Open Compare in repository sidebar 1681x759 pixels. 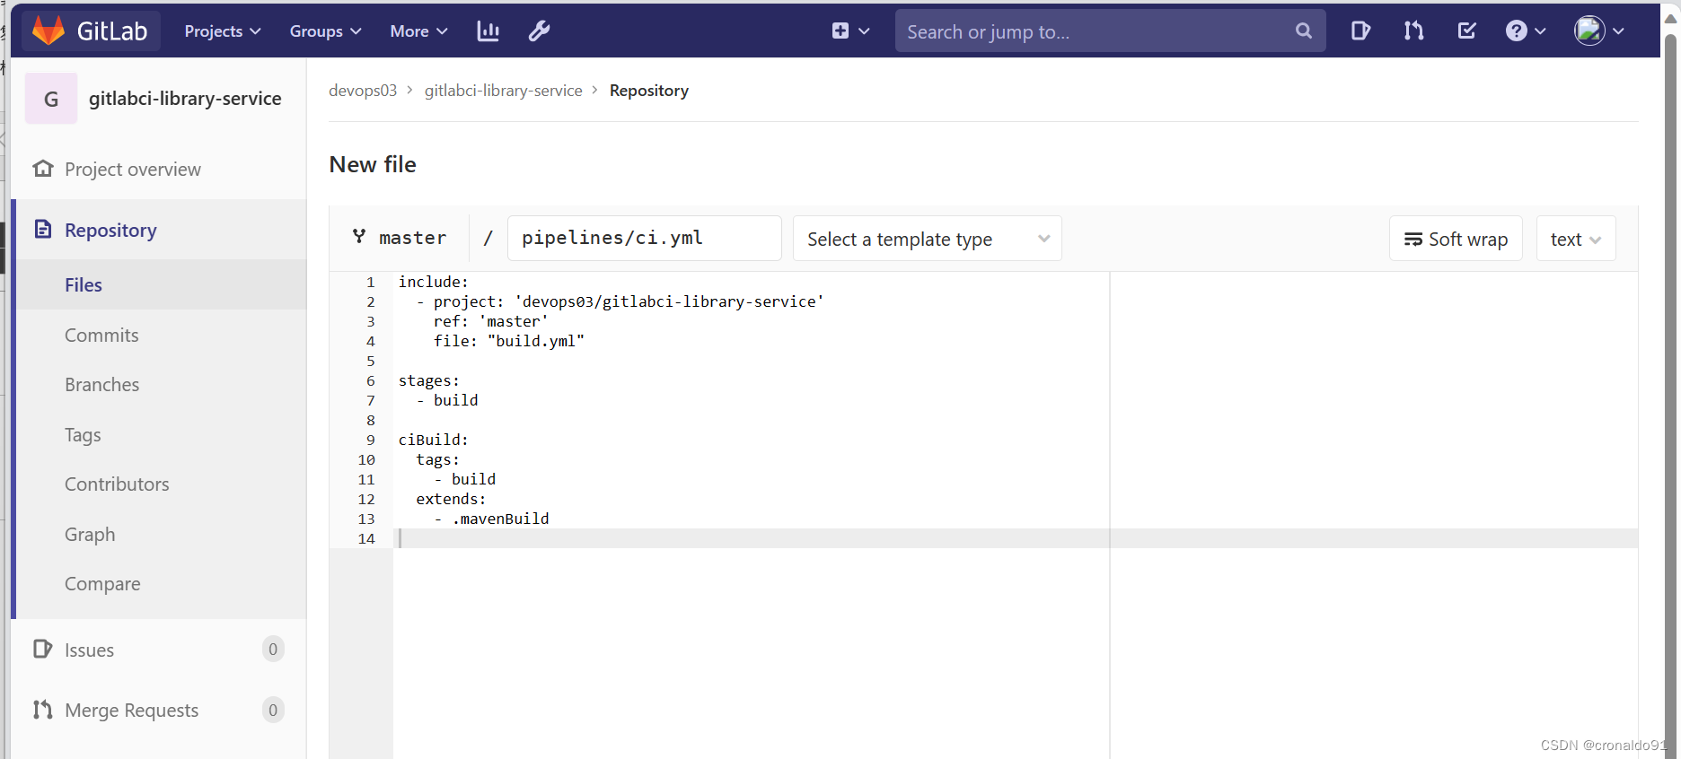tap(102, 584)
